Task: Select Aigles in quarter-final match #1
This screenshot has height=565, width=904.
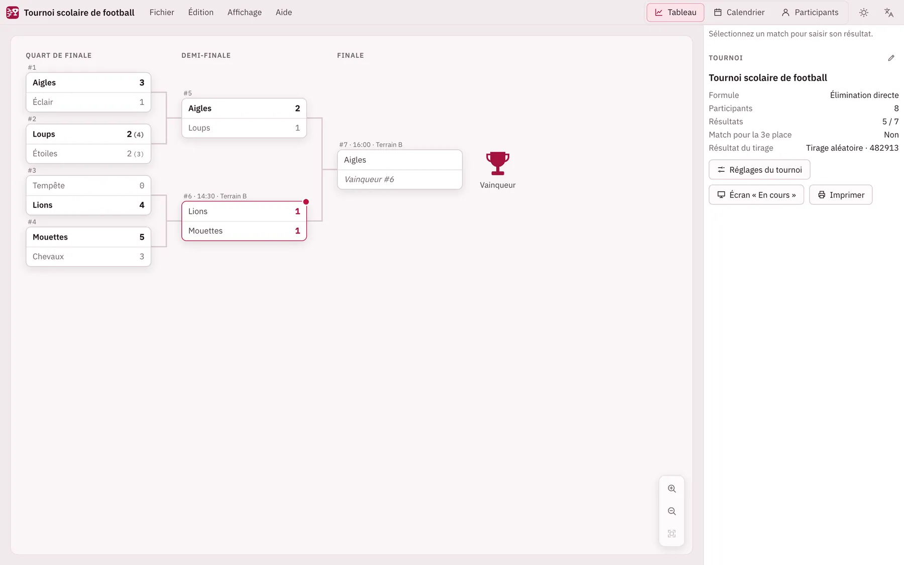Action: (x=88, y=83)
